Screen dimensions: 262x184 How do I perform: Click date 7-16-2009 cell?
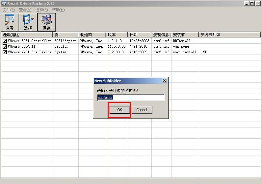(138, 52)
